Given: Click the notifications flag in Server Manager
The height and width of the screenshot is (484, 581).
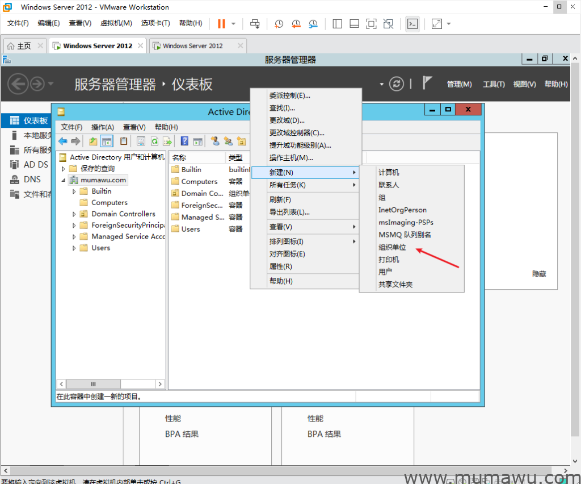Looking at the screenshot, I should tap(427, 82).
